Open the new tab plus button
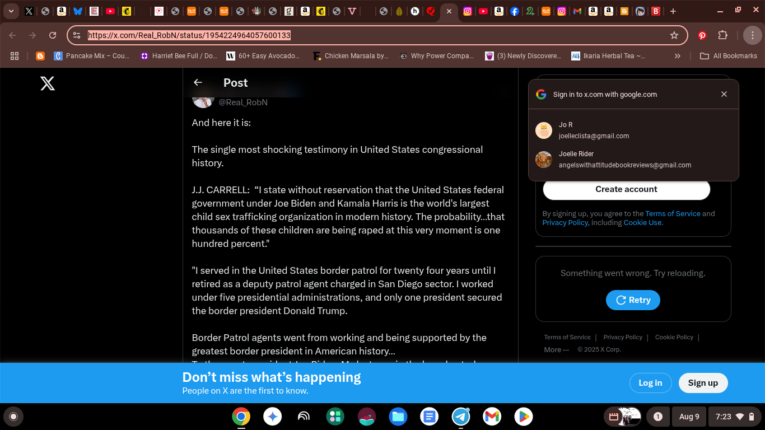Viewport: 765px width, 430px height. coord(673,11)
